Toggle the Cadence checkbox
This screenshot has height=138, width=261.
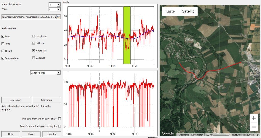(34, 58)
